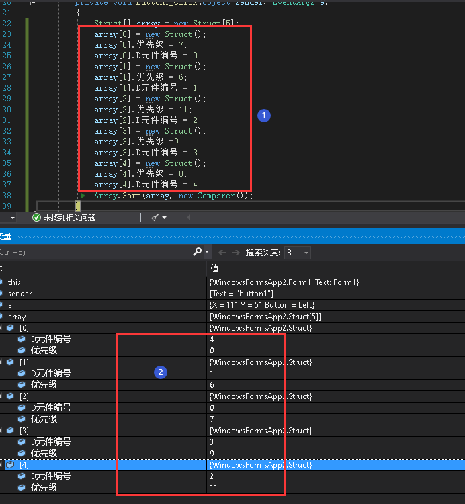This screenshot has height=504, width=465.
Task: Click the forward arrow next to search box
Action: 235,253
